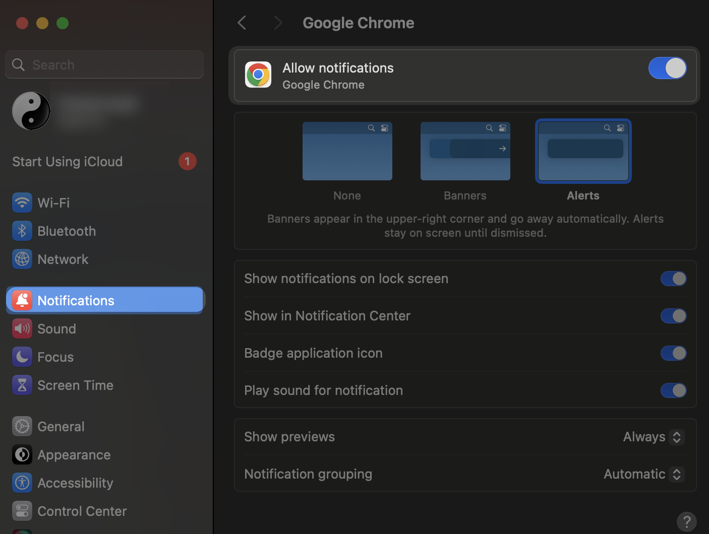Open Appearance settings pane
This screenshot has width=709, height=534.
pyautogui.click(x=105, y=455)
